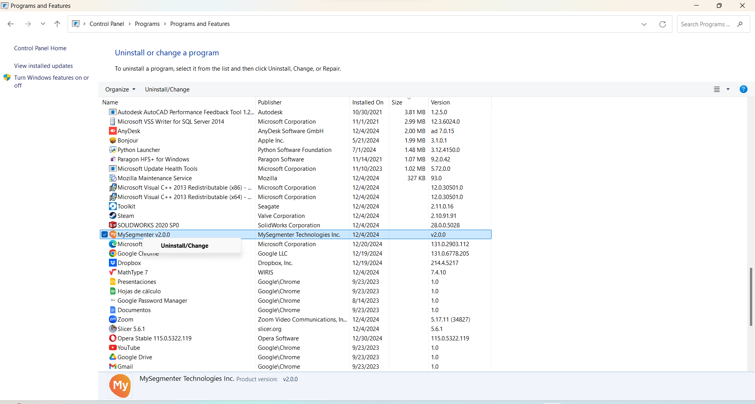Image resolution: width=755 pixels, height=404 pixels.
Task: Open View installed updates
Action: 43,66
